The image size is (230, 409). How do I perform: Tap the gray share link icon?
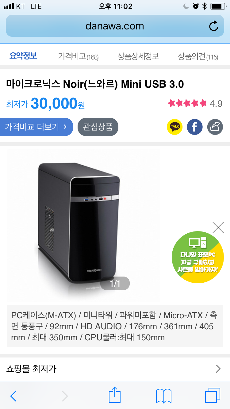pyautogui.click(x=215, y=127)
